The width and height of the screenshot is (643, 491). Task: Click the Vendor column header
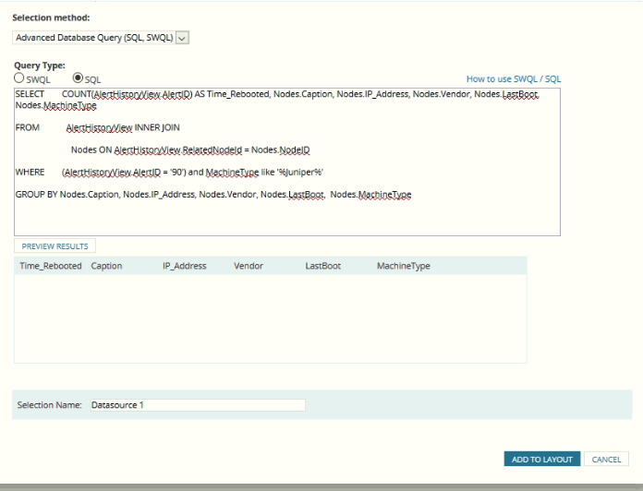click(249, 266)
